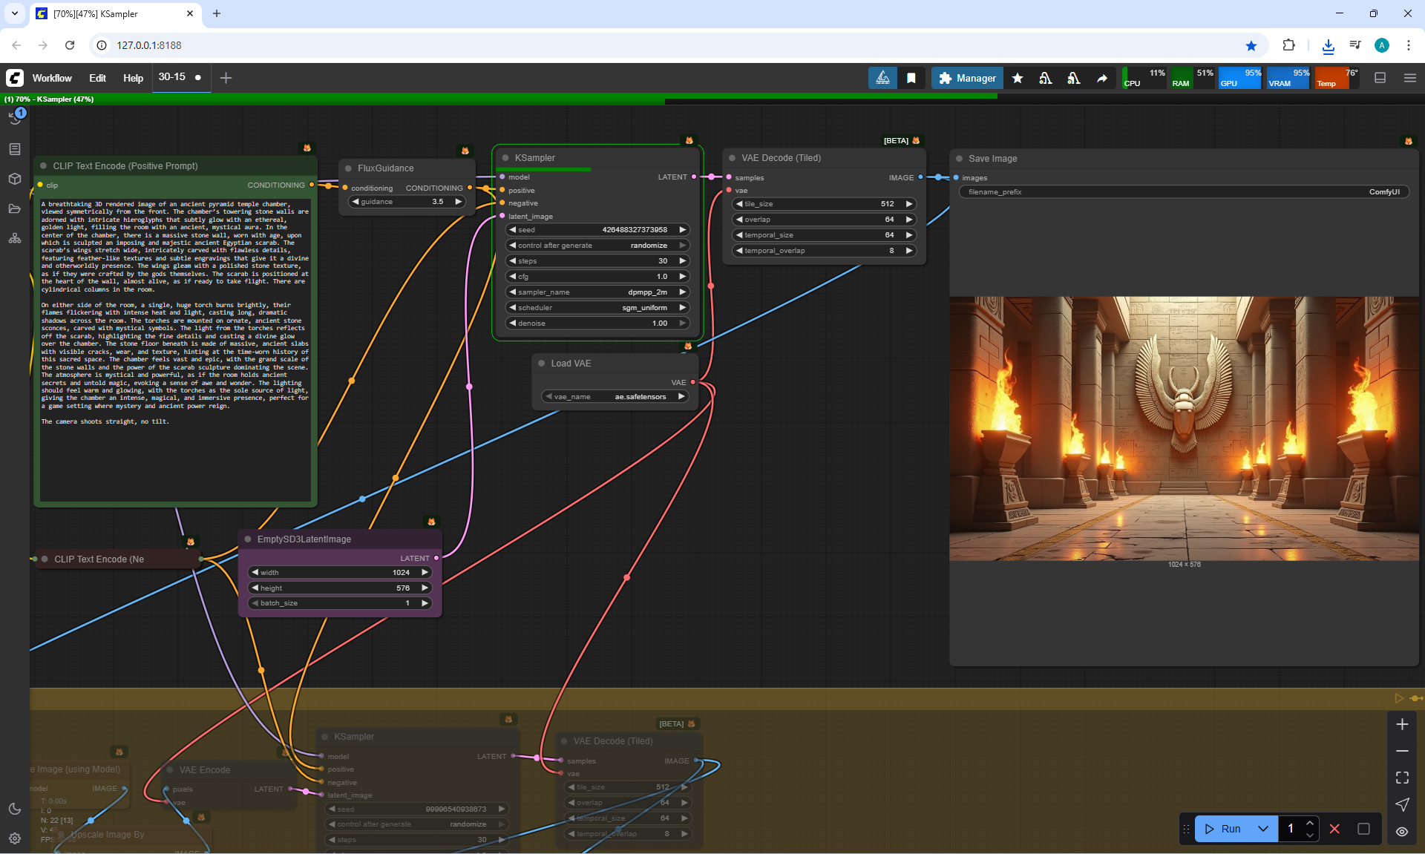Cancel current run with red X
1425x854 pixels.
tap(1334, 829)
